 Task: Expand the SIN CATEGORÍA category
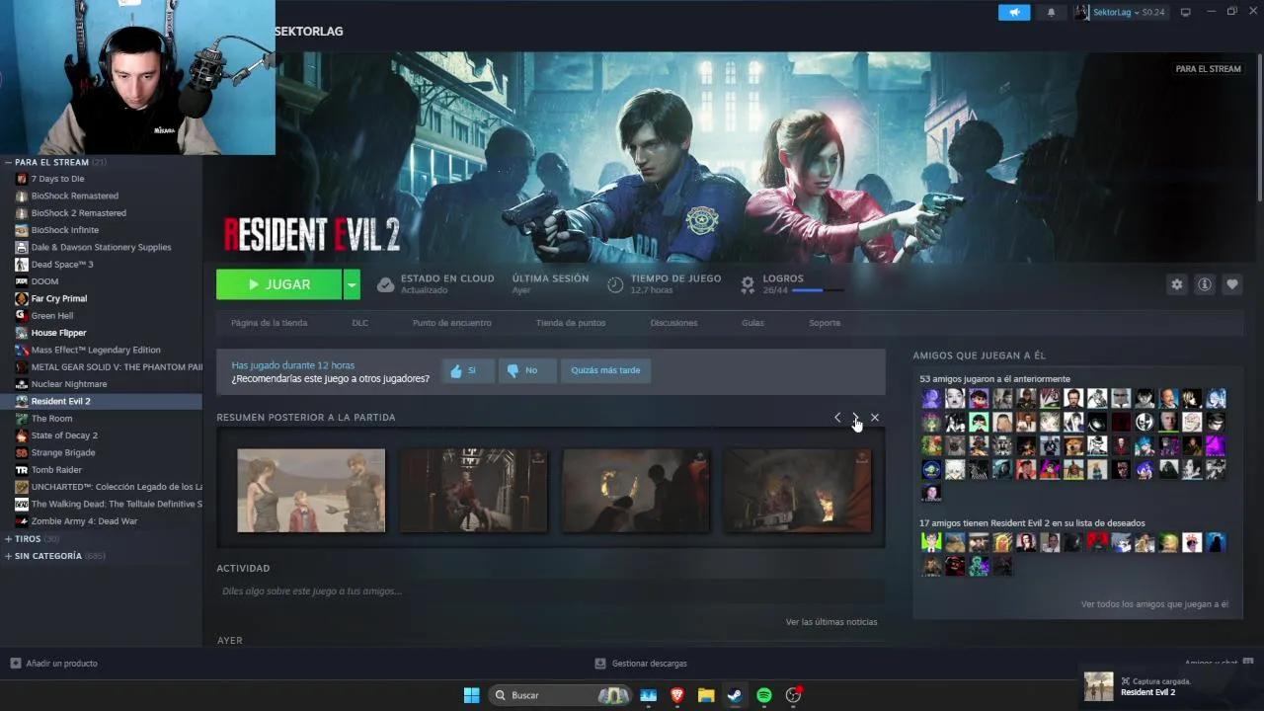8,556
